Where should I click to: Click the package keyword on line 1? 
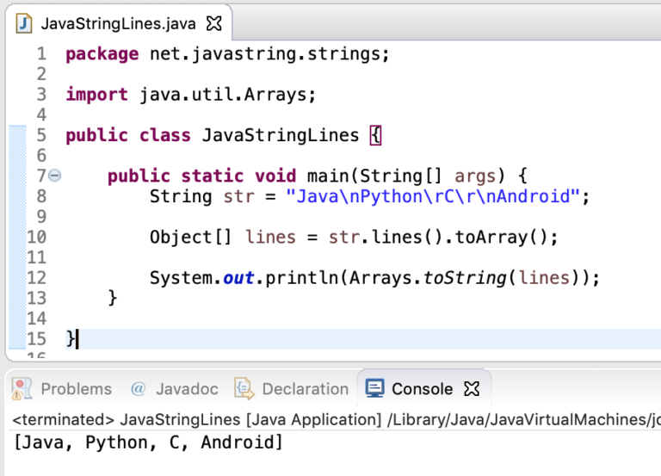click(102, 54)
